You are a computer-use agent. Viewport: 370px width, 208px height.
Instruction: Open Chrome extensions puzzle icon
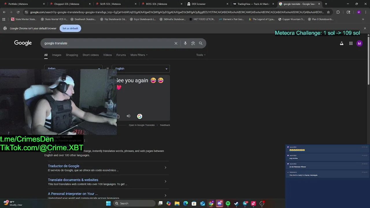tap(338, 12)
